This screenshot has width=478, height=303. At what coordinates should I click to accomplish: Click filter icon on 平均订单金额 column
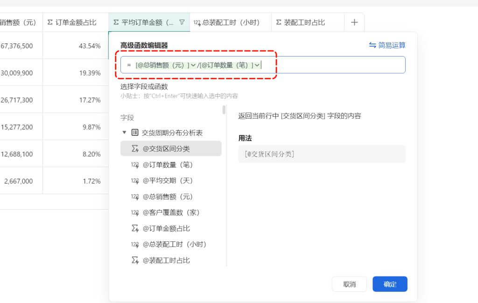[182, 22]
